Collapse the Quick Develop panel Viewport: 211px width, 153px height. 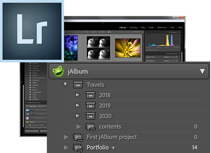[179, 53]
